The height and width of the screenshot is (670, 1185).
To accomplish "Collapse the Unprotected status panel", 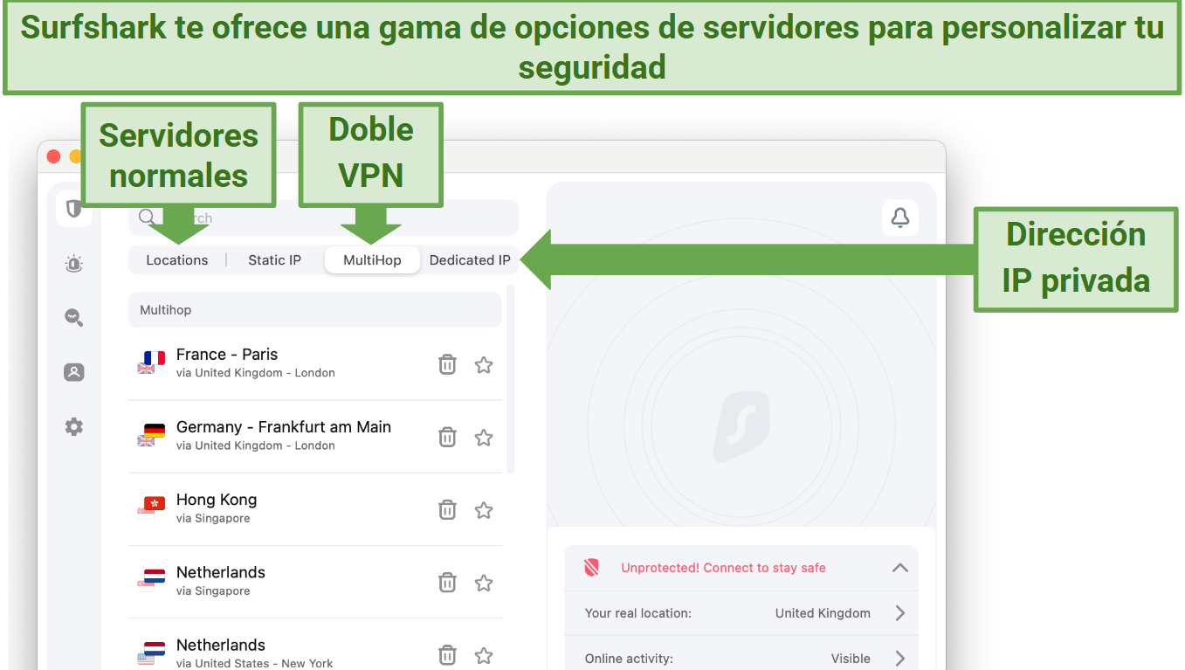I will (x=900, y=568).
